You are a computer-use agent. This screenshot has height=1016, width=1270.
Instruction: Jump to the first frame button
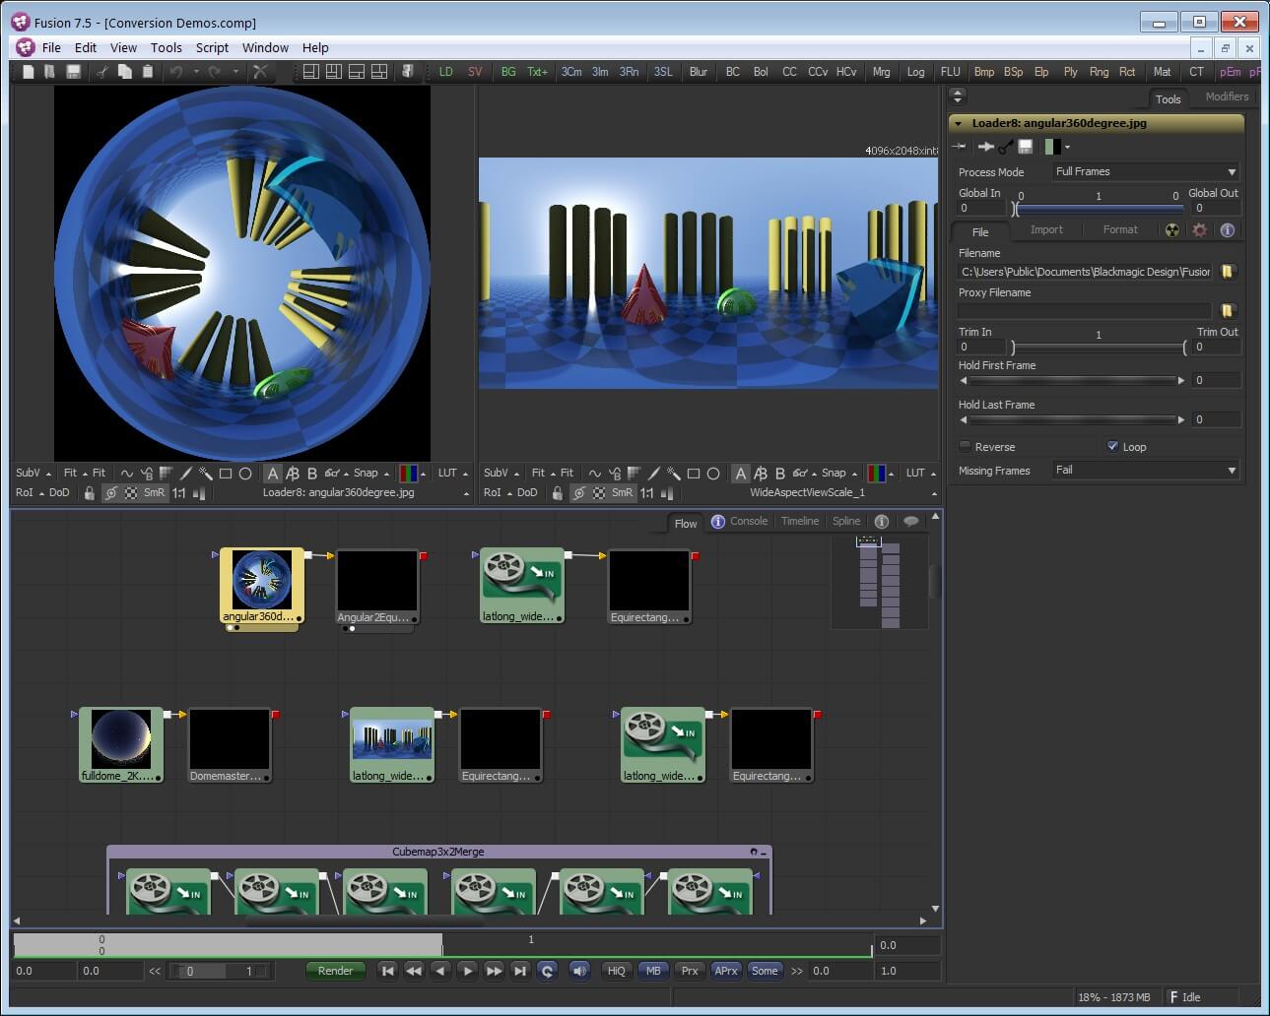point(388,971)
